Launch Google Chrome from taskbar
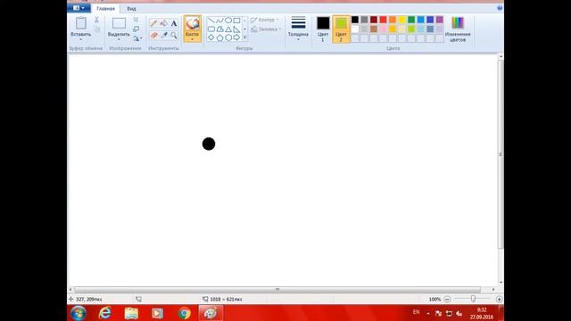Viewport: 571px width, 321px height. point(185,313)
